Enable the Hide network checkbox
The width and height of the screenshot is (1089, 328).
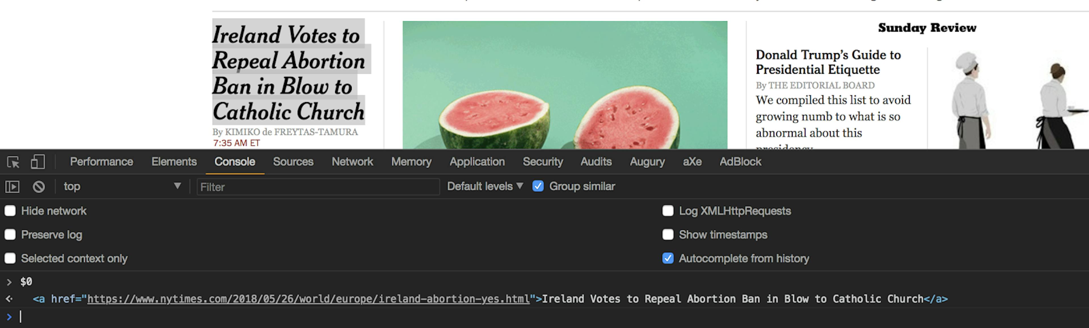tap(10, 211)
